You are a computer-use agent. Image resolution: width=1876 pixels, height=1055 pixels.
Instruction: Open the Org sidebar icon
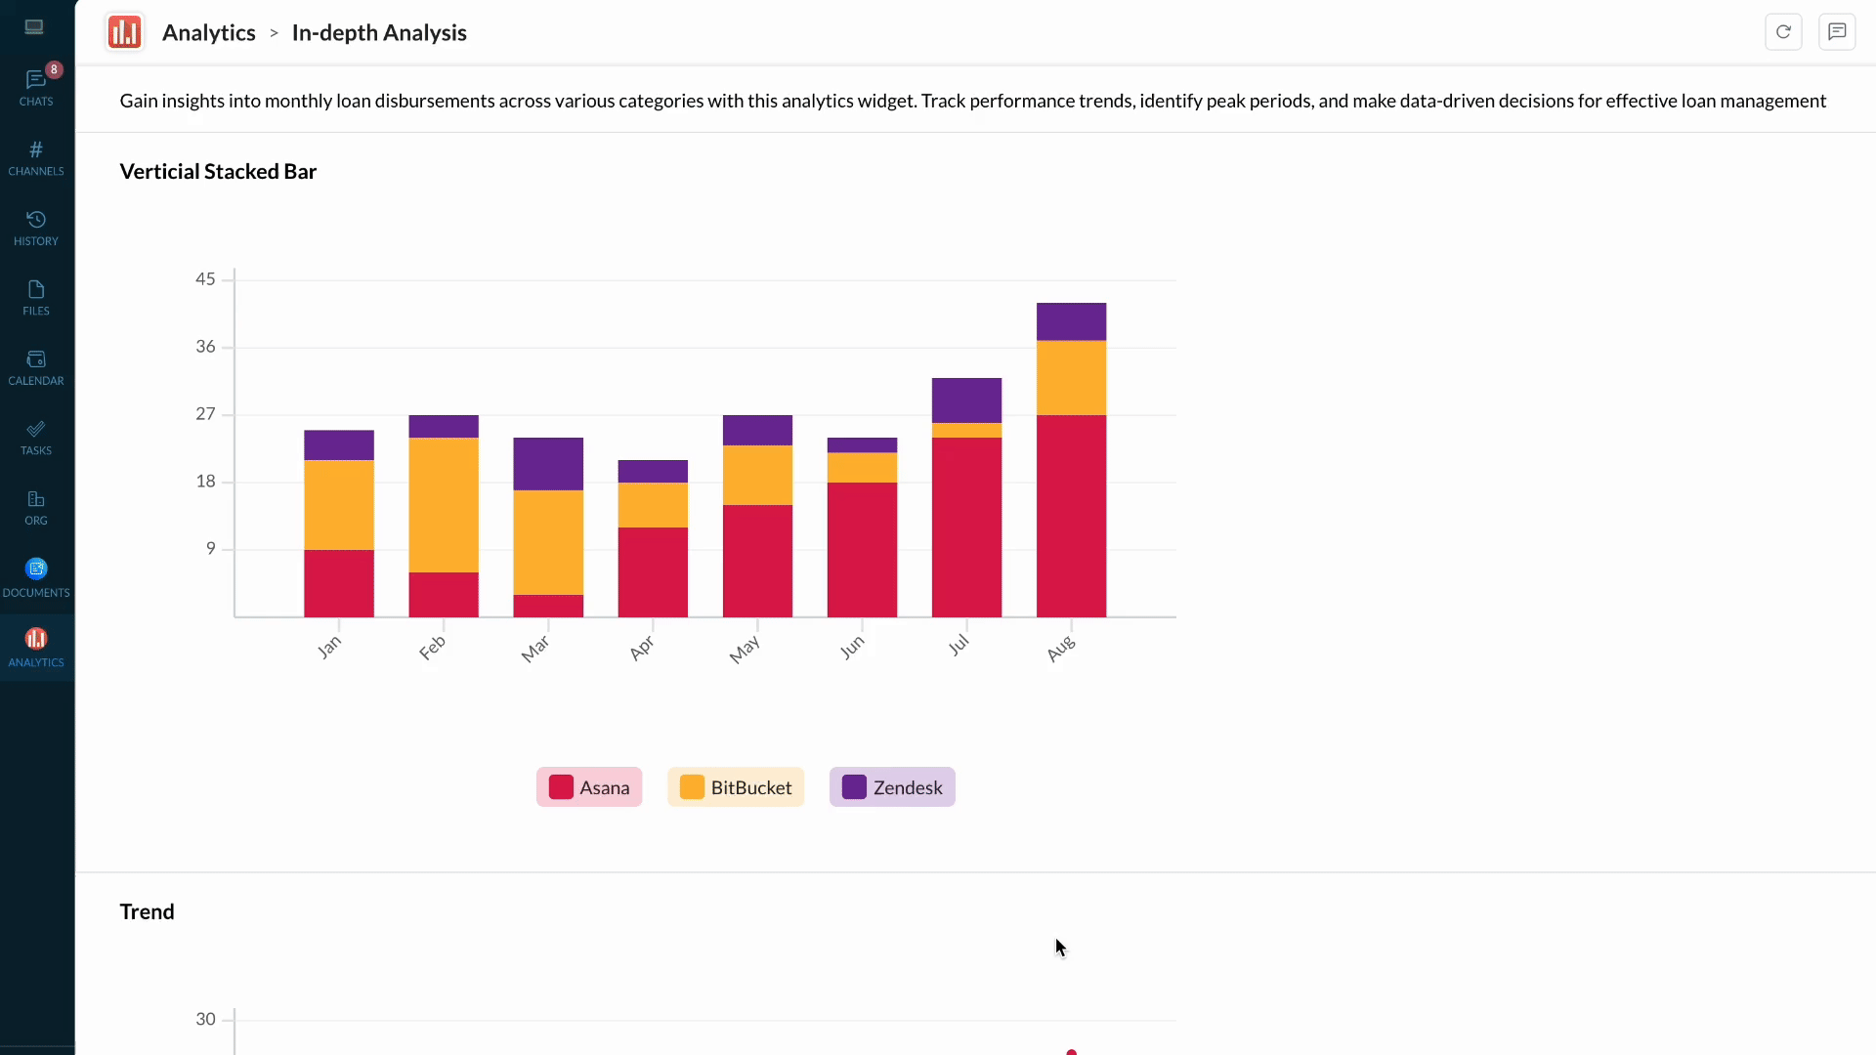36,507
